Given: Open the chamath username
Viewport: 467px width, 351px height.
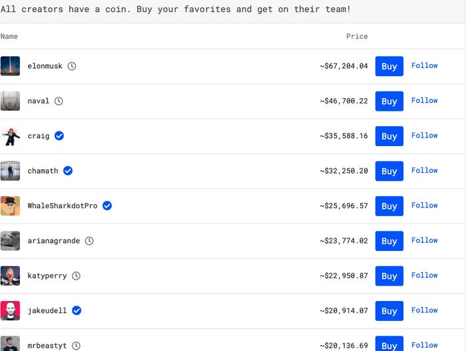Looking at the screenshot, I should click(x=43, y=171).
